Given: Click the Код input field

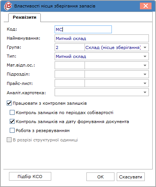Looking at the screenshot, I should pos(83,30).
